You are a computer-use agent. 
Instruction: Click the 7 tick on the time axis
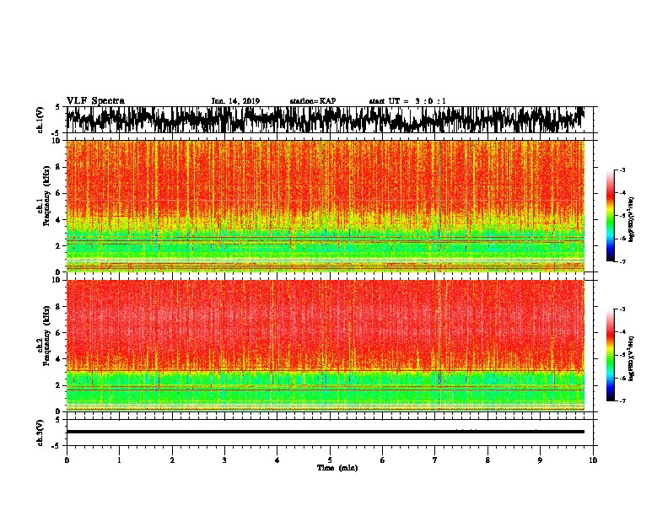(x=435, y=460)
